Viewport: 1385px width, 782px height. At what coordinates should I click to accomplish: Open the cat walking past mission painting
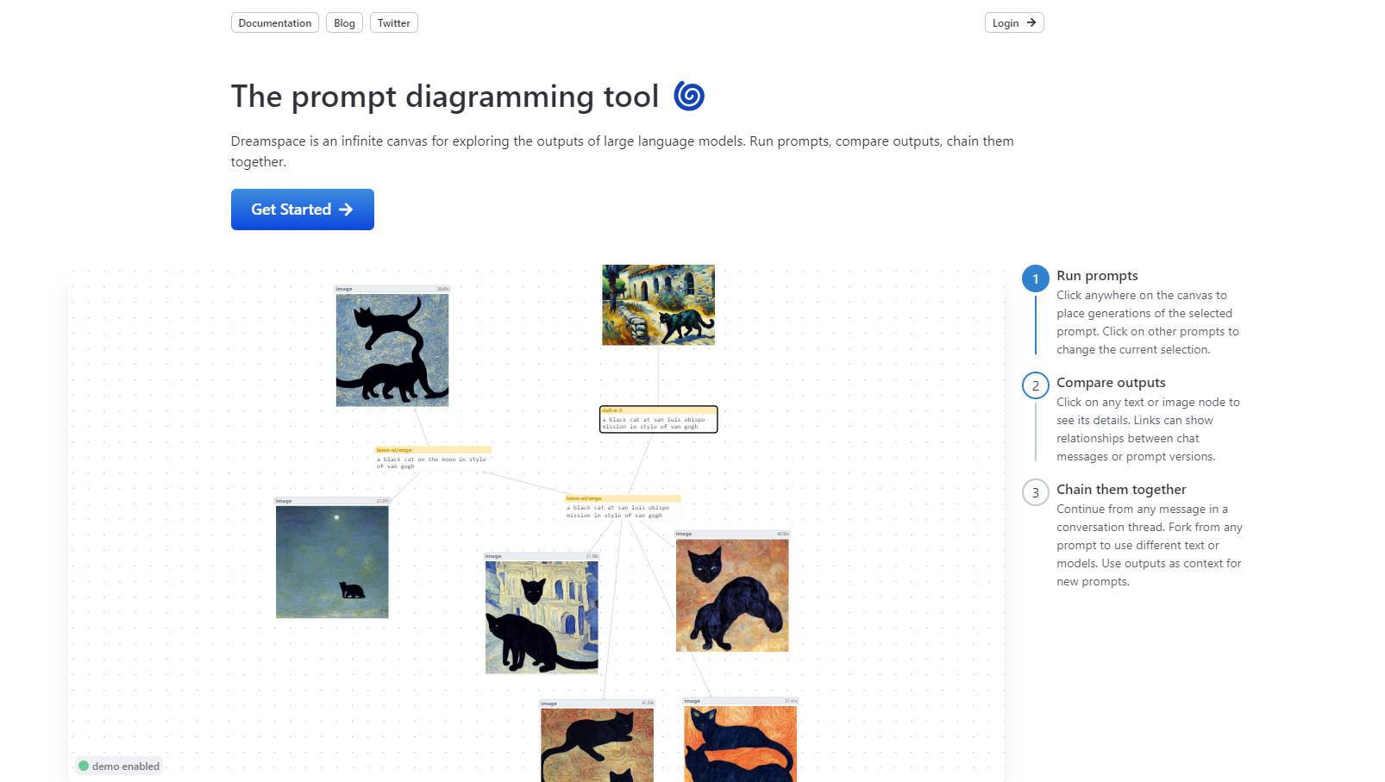pos(658,305)
